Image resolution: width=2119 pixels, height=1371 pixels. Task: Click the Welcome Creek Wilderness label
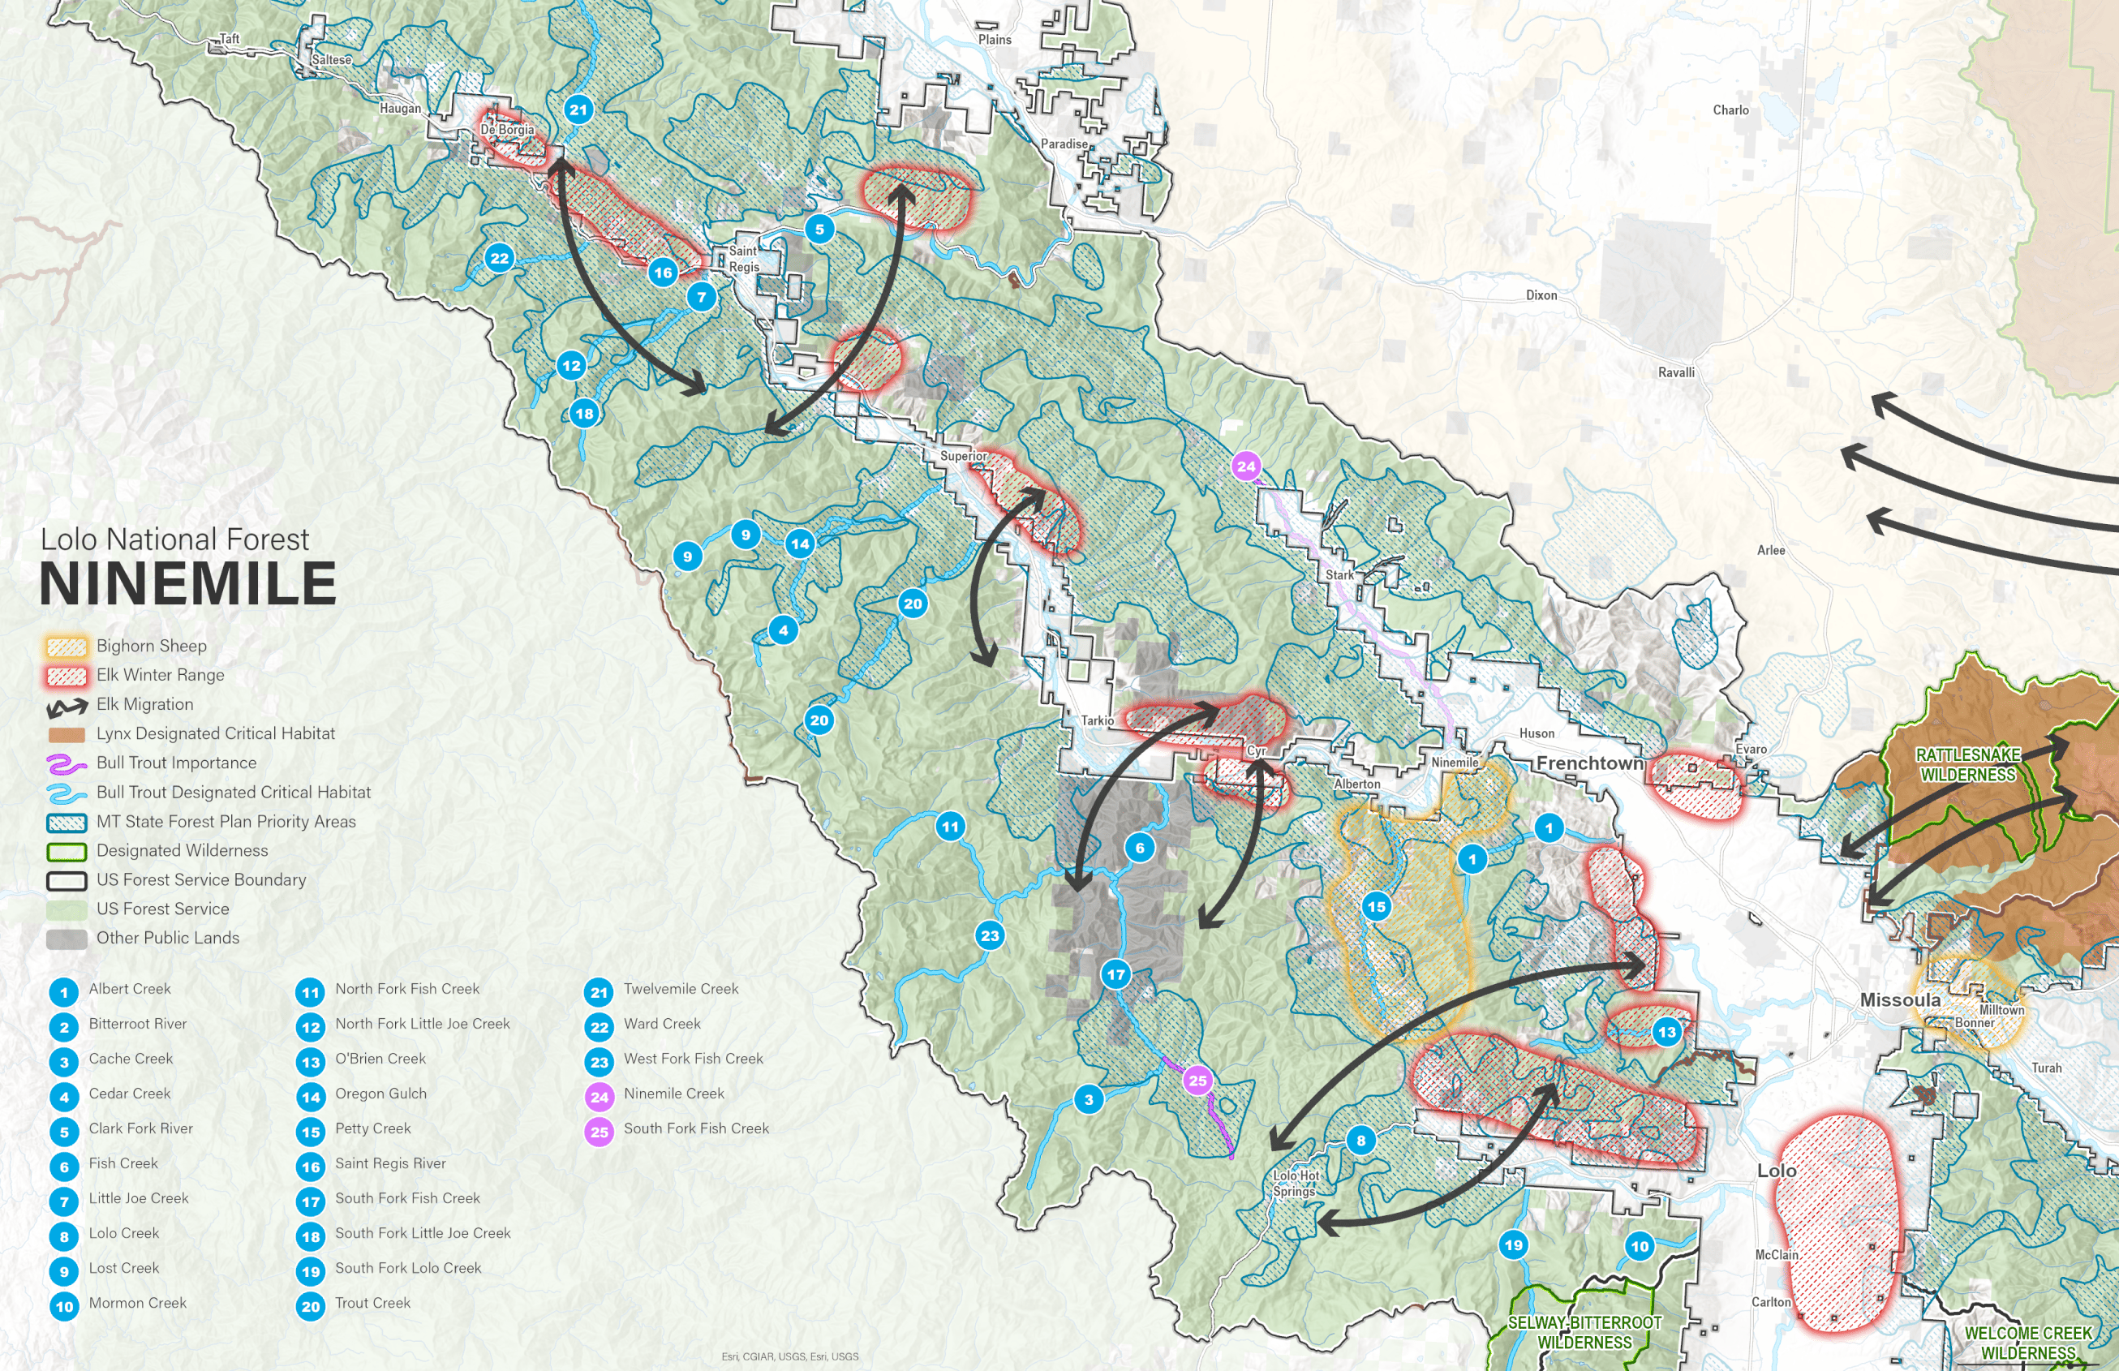2028,1343
